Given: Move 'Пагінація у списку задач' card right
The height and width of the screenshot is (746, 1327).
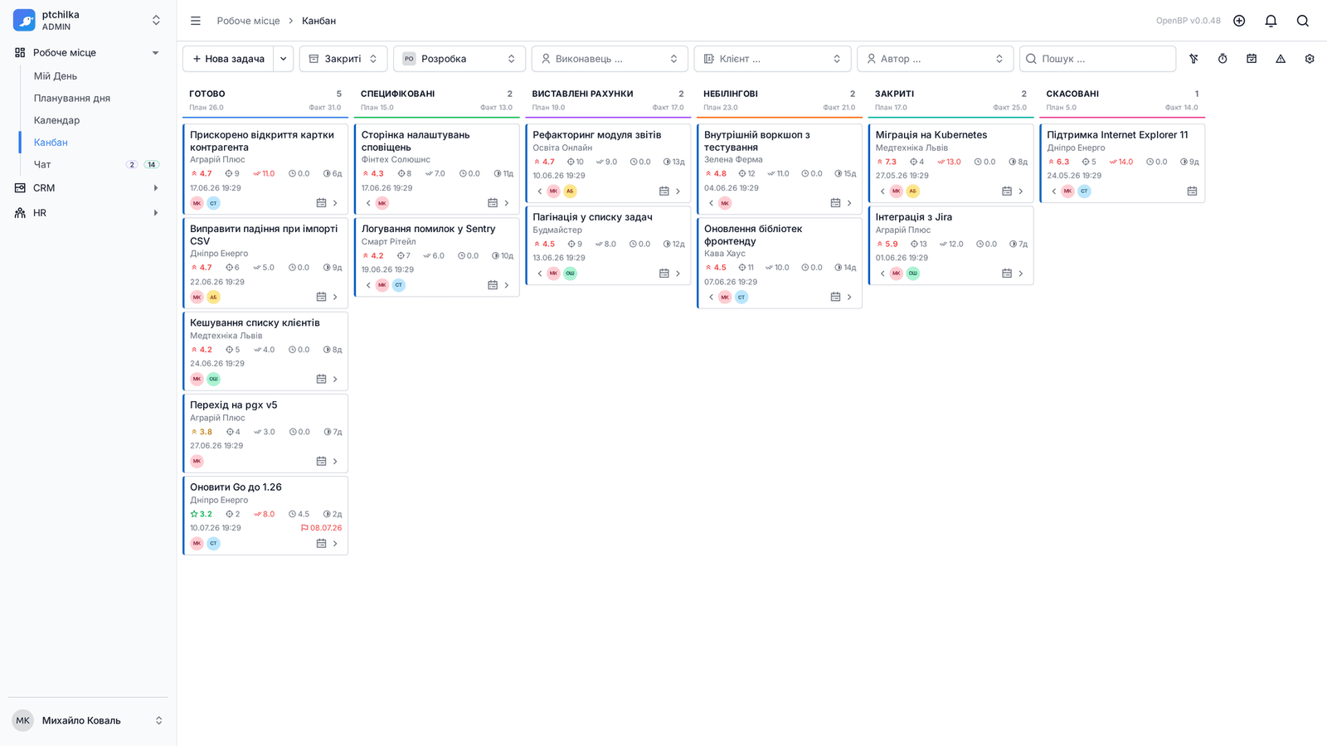Looking at the screenshot, I should (x=678, y=274).
